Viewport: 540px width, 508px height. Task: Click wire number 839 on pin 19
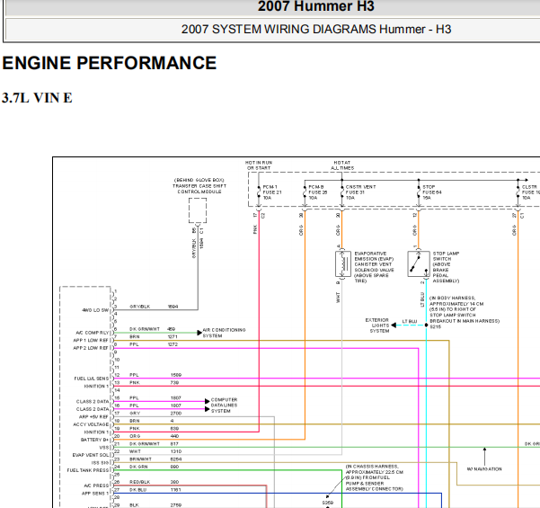[174, 428]
